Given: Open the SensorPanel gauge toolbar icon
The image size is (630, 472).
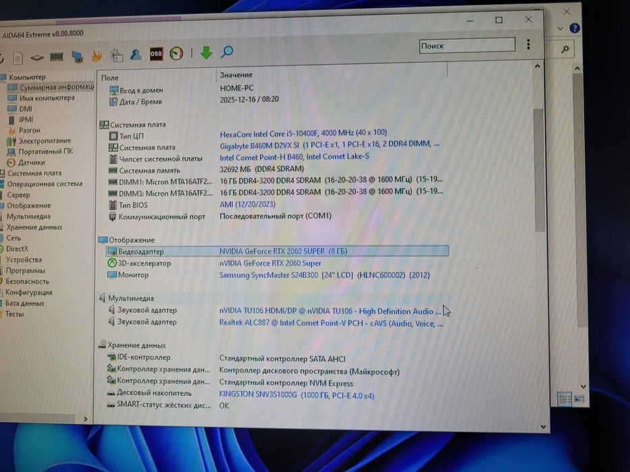Looking at the screenshot, I should [176, 53].
